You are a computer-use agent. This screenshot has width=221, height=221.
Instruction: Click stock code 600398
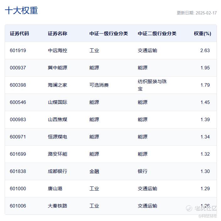18,85
